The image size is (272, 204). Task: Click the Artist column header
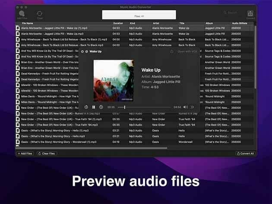[156, 23]
